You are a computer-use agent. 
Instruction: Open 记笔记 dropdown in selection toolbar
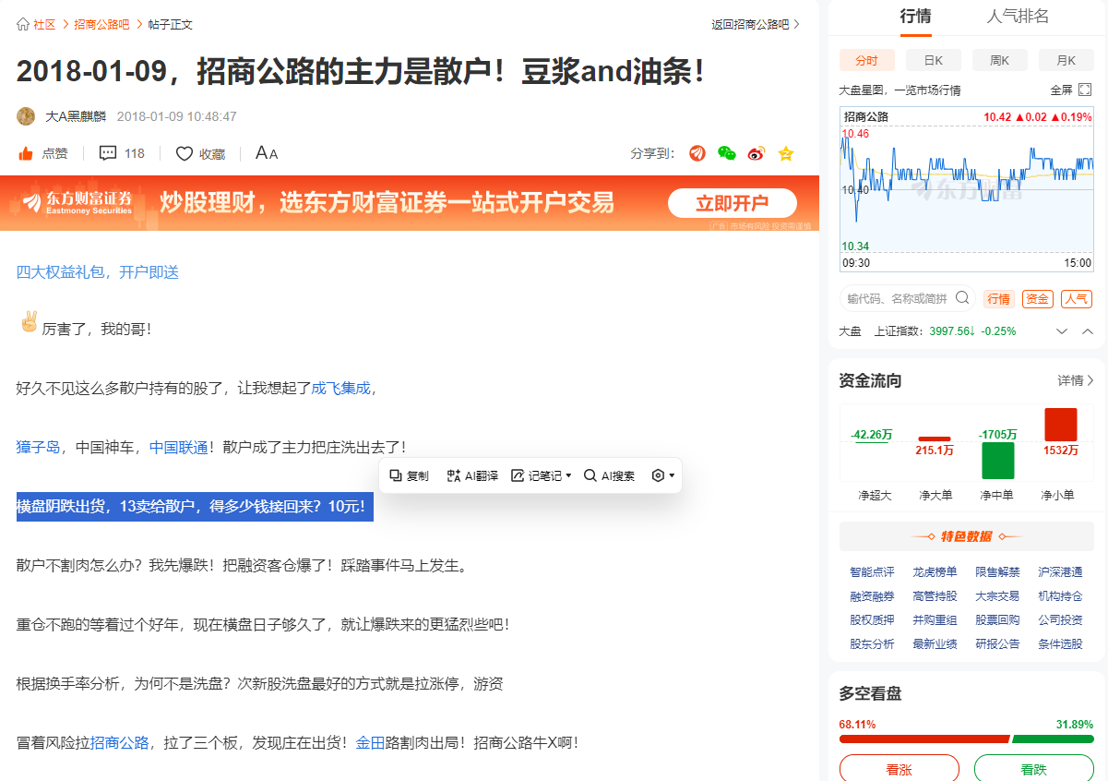[x=542, y=475]
